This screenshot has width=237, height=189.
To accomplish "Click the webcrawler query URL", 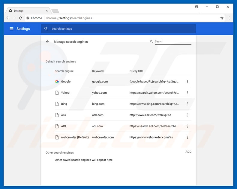I will point(151,137).
